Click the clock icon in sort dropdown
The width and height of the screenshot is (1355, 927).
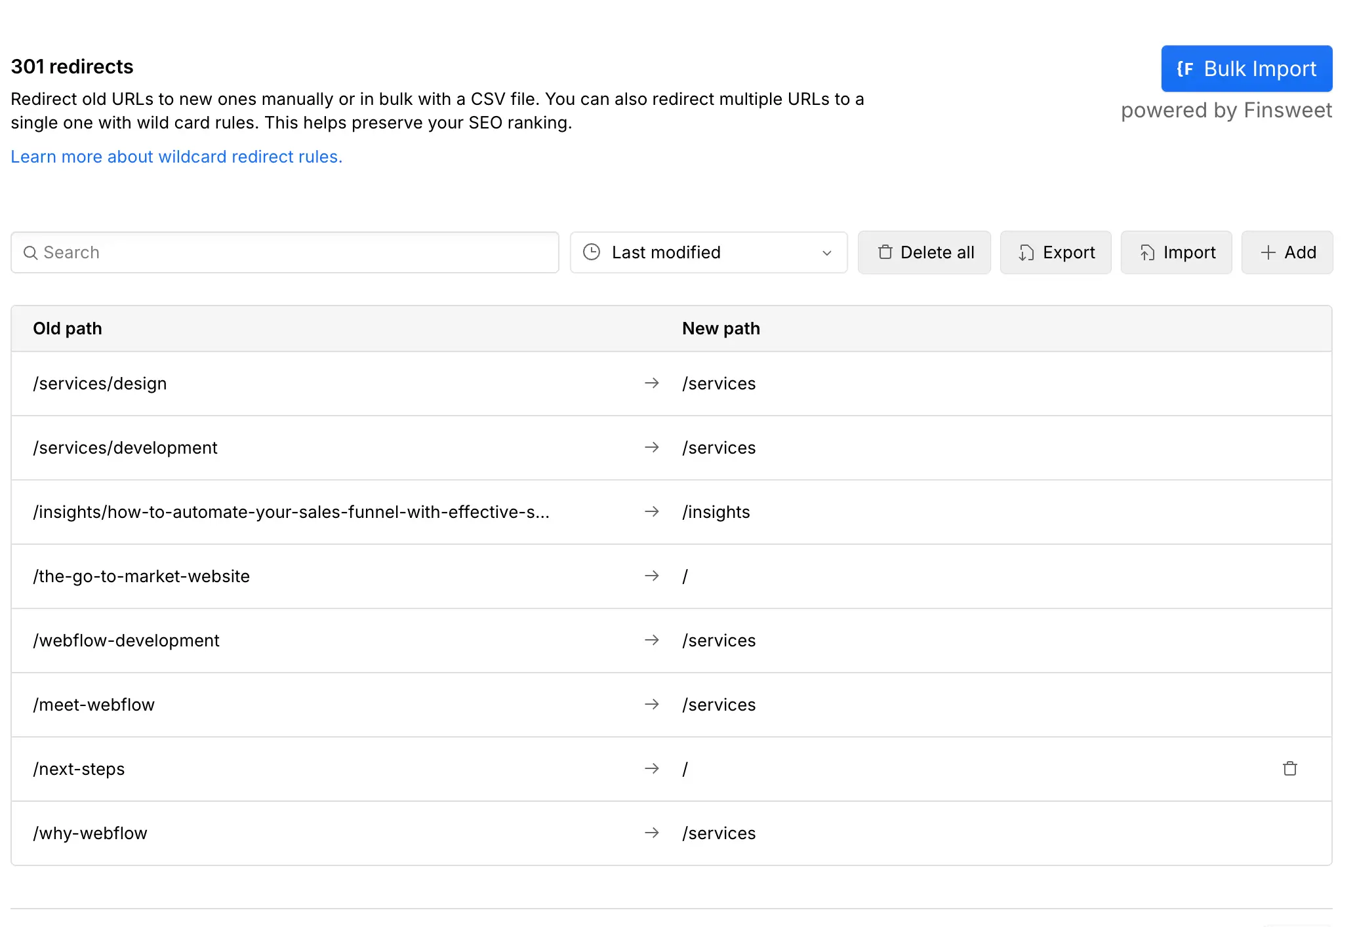(592, 252)
